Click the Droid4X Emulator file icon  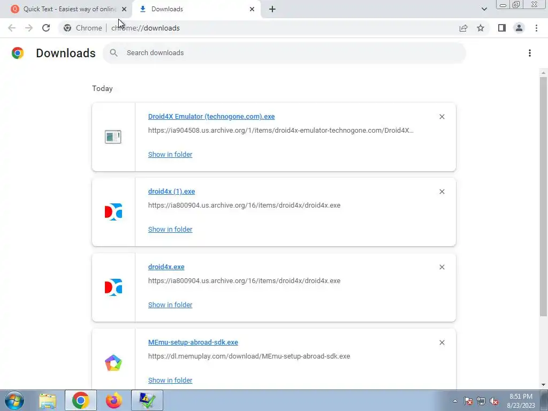(x=113, y=136)
